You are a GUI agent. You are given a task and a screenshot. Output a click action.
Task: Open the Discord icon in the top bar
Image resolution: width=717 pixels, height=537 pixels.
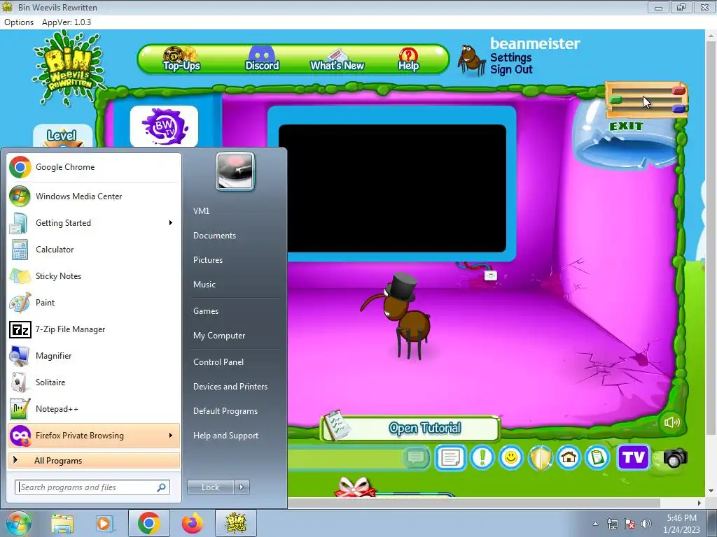[262, 59]
